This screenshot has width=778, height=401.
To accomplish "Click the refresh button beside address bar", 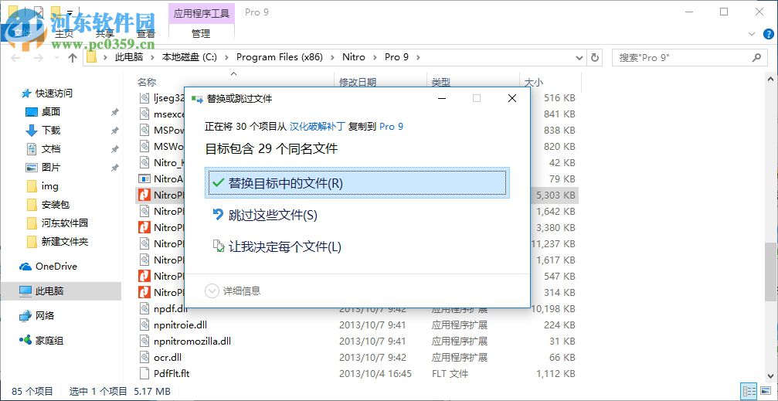I will [595, 58].
